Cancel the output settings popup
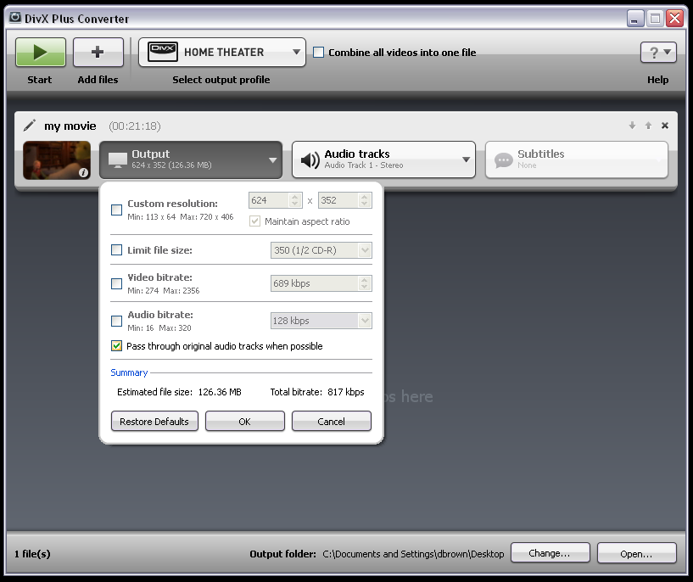 click(x=331, y=421)
